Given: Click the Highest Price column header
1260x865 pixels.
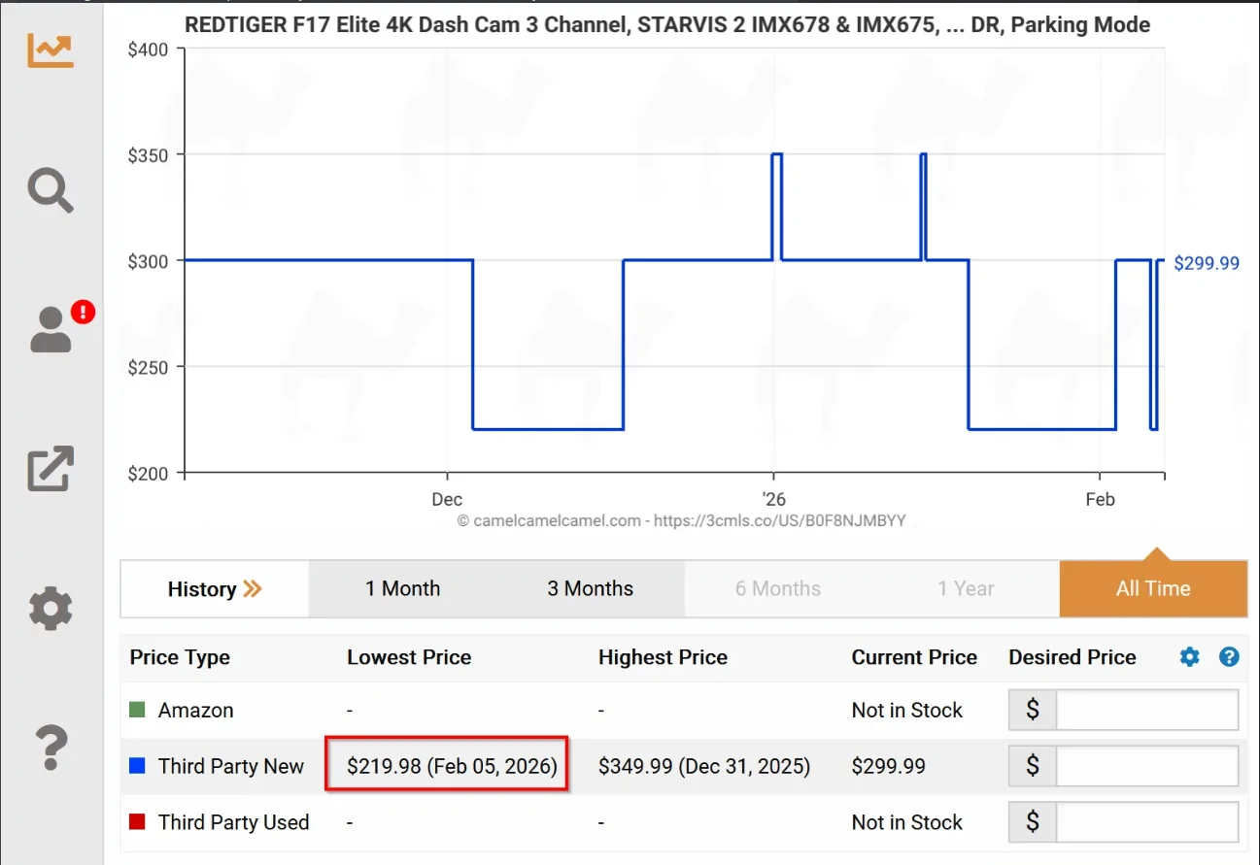Looking at the screenshot, I should pos(663,657).
